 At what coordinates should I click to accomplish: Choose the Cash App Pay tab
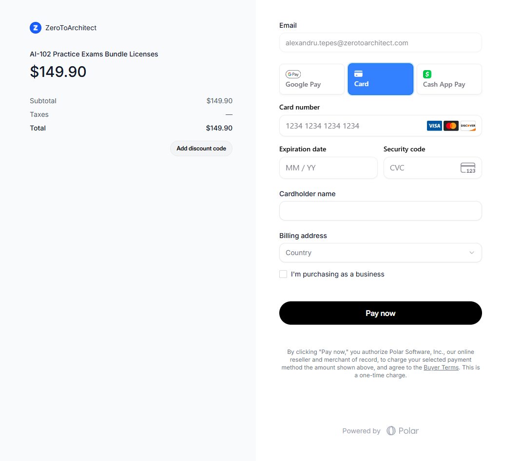(449, 79)
